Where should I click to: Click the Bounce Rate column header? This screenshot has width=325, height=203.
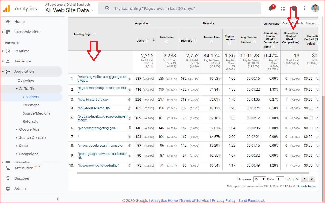click(x=211, y=37)
